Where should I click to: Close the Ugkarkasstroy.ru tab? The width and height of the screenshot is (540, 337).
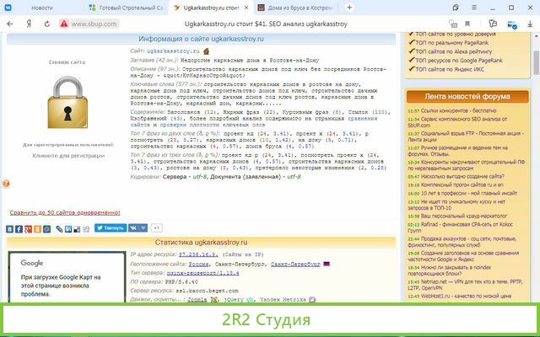(246, 8)
